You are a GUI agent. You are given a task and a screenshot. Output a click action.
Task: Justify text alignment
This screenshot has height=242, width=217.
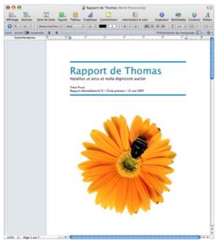(163, 26)
